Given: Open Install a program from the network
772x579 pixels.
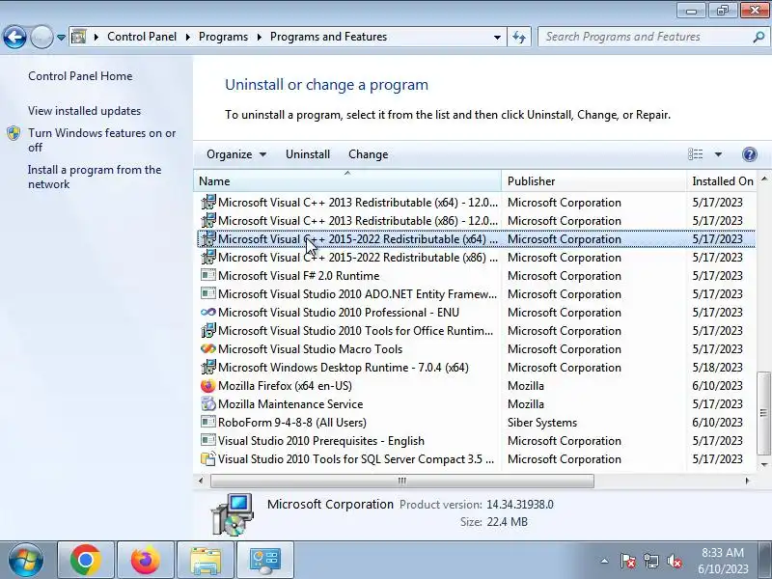Looking at the screenshot, I should [95, 177].
